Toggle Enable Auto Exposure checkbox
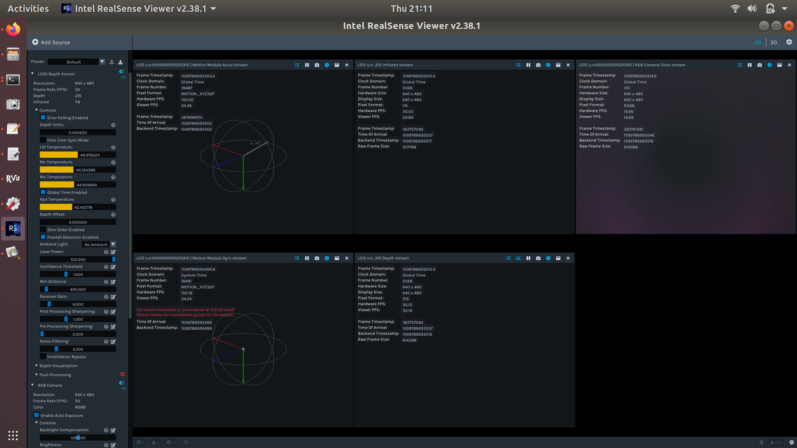797x448 pixels. [36, 415]
